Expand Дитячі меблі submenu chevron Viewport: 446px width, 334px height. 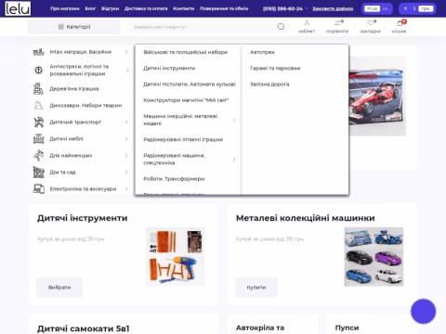pos(126,139)
